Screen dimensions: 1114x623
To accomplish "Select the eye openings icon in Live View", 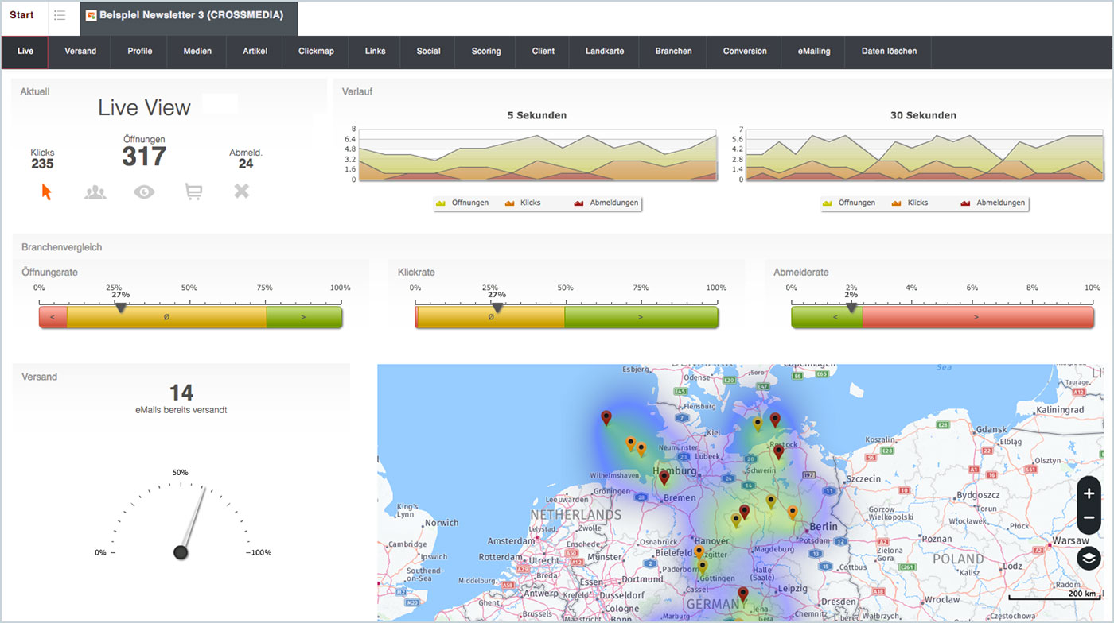I will pyautogui.click(x=144, y=192).
